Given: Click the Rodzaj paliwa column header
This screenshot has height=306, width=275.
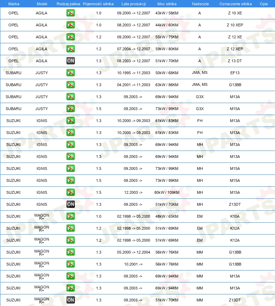Looking at the screenshot, I should coord(68,4).
